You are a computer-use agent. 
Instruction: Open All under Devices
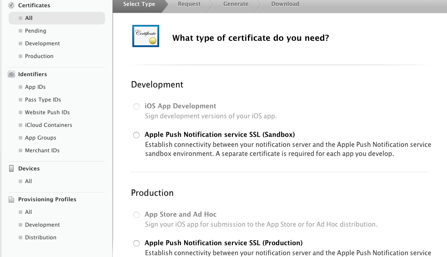pyautogui.click(x=28, y=181)
